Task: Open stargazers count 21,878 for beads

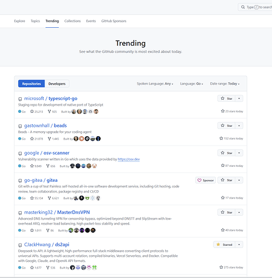Action: coord(37,139)
